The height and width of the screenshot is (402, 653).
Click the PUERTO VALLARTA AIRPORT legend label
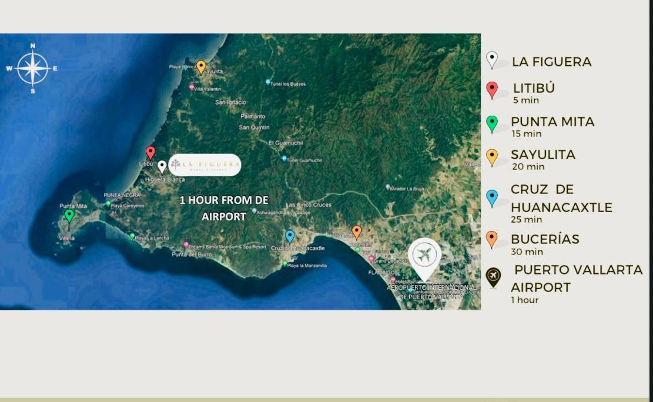(576, 279)
